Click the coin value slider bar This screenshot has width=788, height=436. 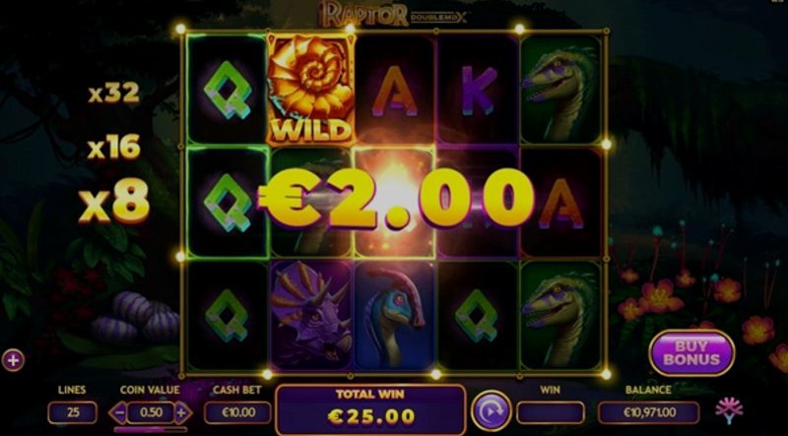pos(151,429)
